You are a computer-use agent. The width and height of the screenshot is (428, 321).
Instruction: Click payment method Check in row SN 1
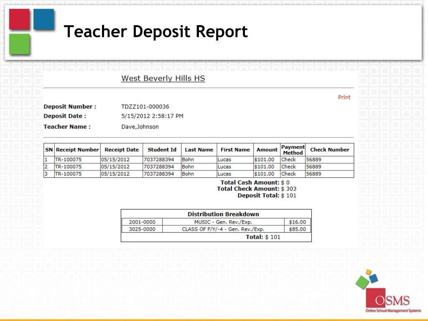point(288,159)
